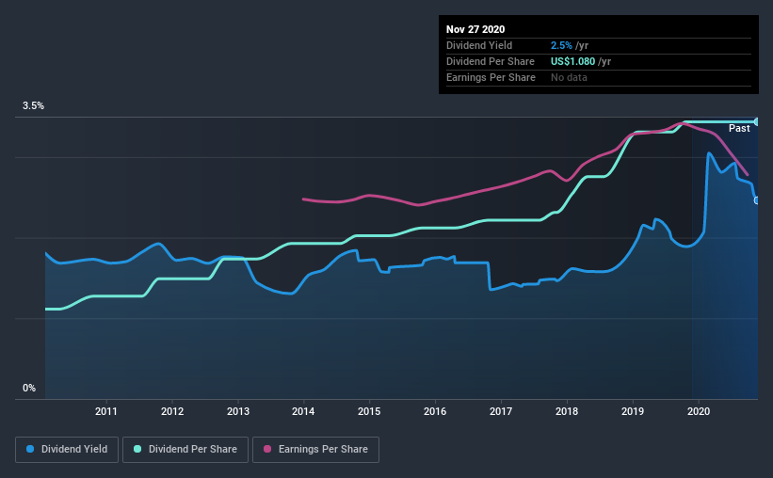Image resolution: width=773 pixels, height=478 pixels.
Task: Click the Dividend Yield line endpoint marker
Action: 757,200
